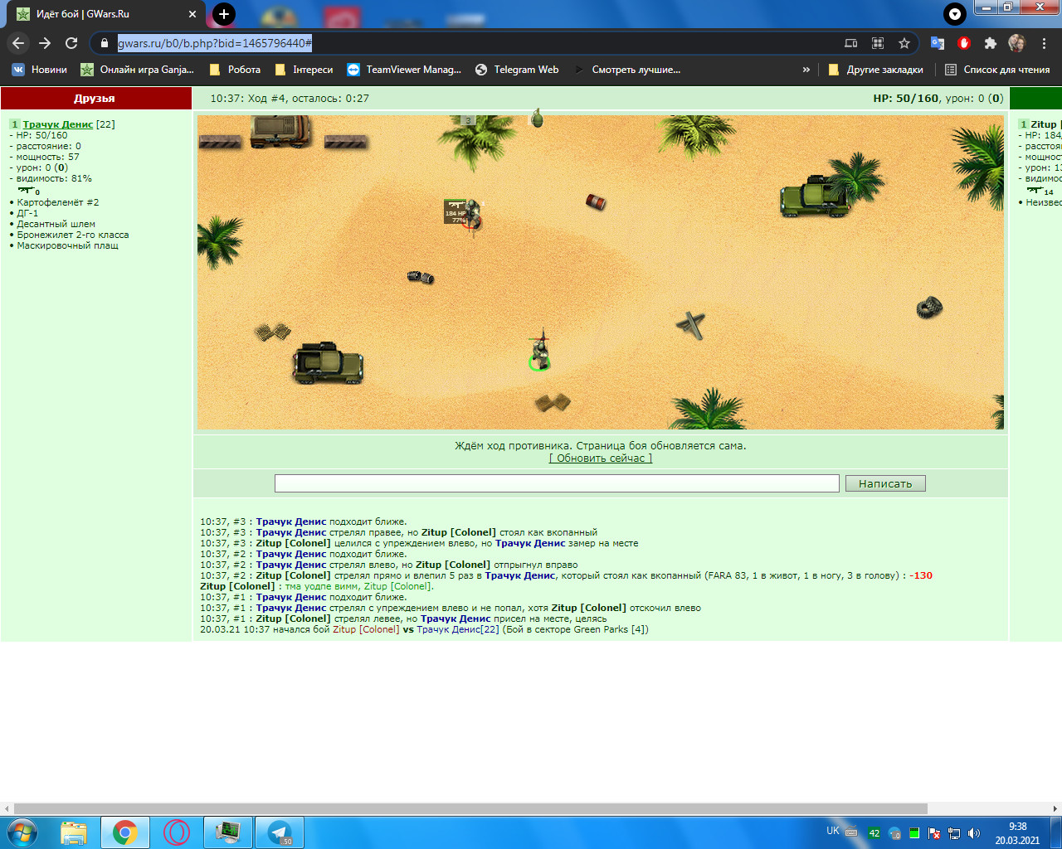The height and width of the screenshot is (849, 1062).
Task: Open Telegram from the taskbar
Action: [x=280, y=832]
